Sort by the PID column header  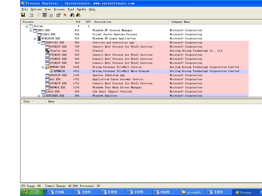[x=78, y=22]
